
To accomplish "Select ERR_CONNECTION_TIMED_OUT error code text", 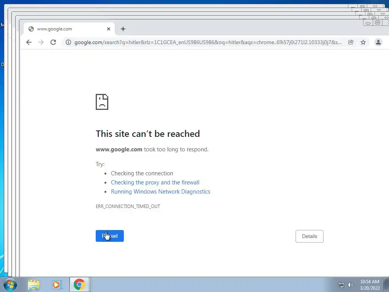I will [128, 206].
